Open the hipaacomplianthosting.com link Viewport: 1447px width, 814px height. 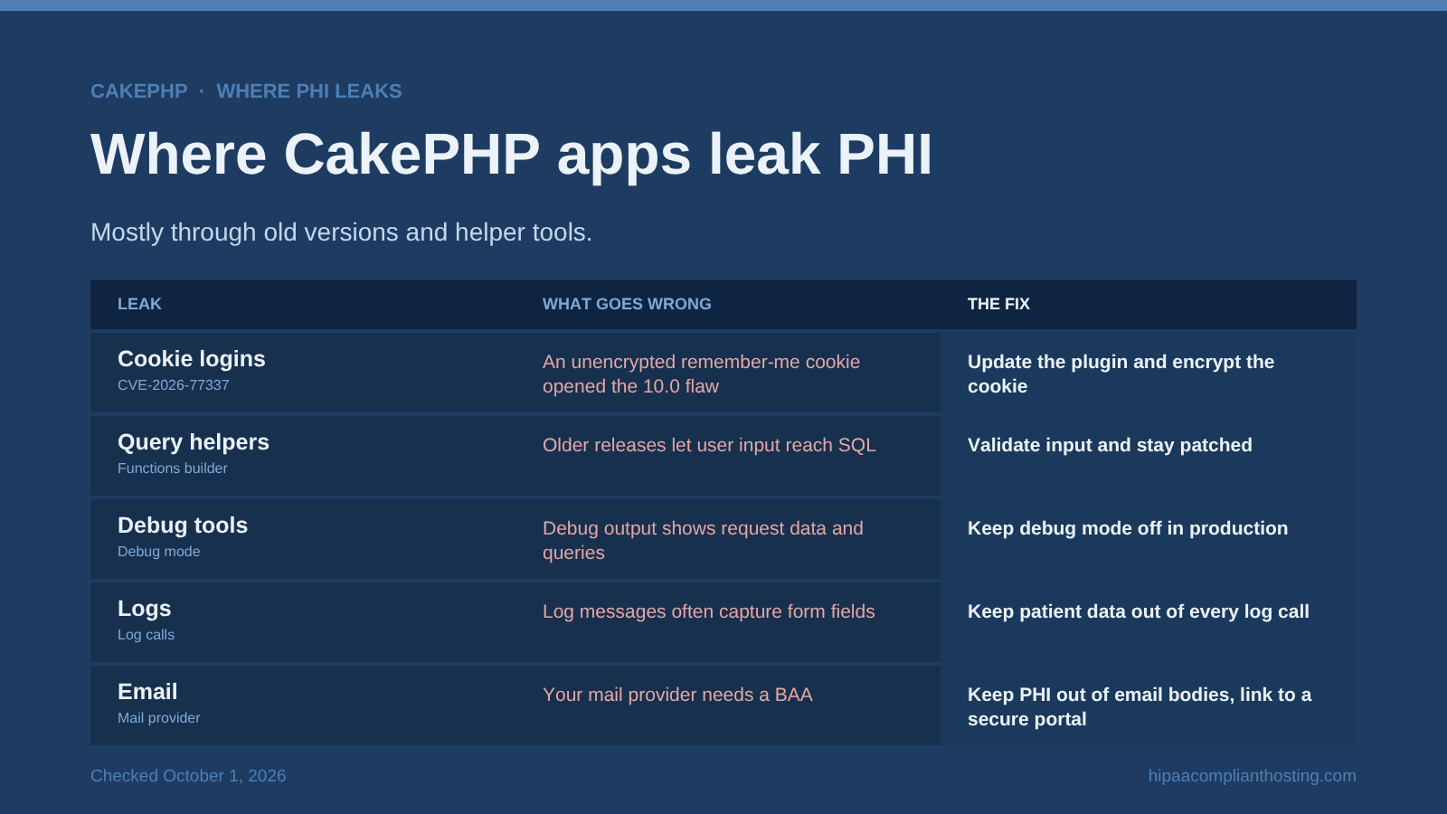[1253, 776]
